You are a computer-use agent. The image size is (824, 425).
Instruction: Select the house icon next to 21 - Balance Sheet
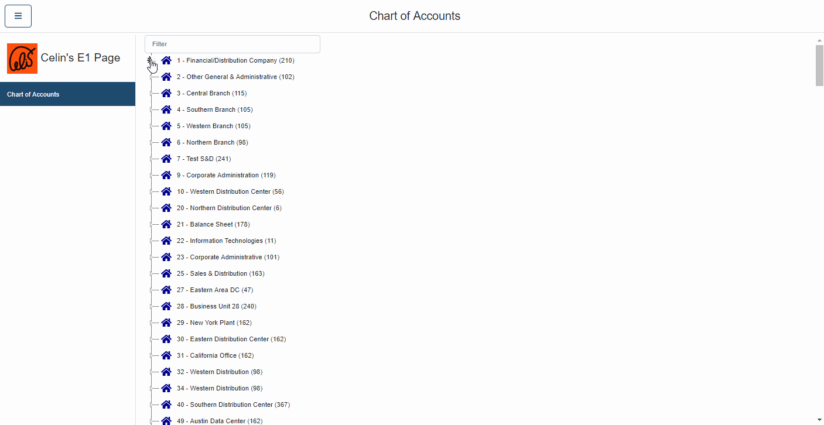(x=166, y=224)
